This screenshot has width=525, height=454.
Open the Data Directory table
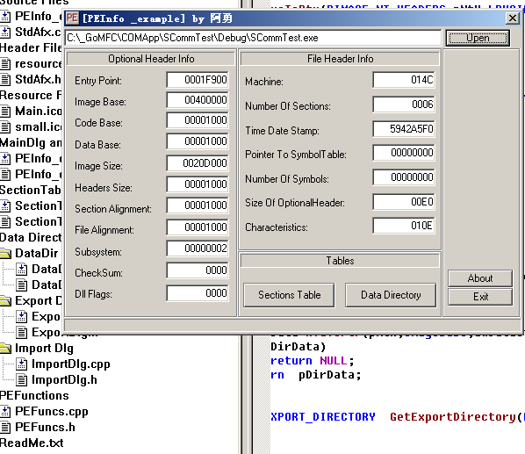pos(391,295)
